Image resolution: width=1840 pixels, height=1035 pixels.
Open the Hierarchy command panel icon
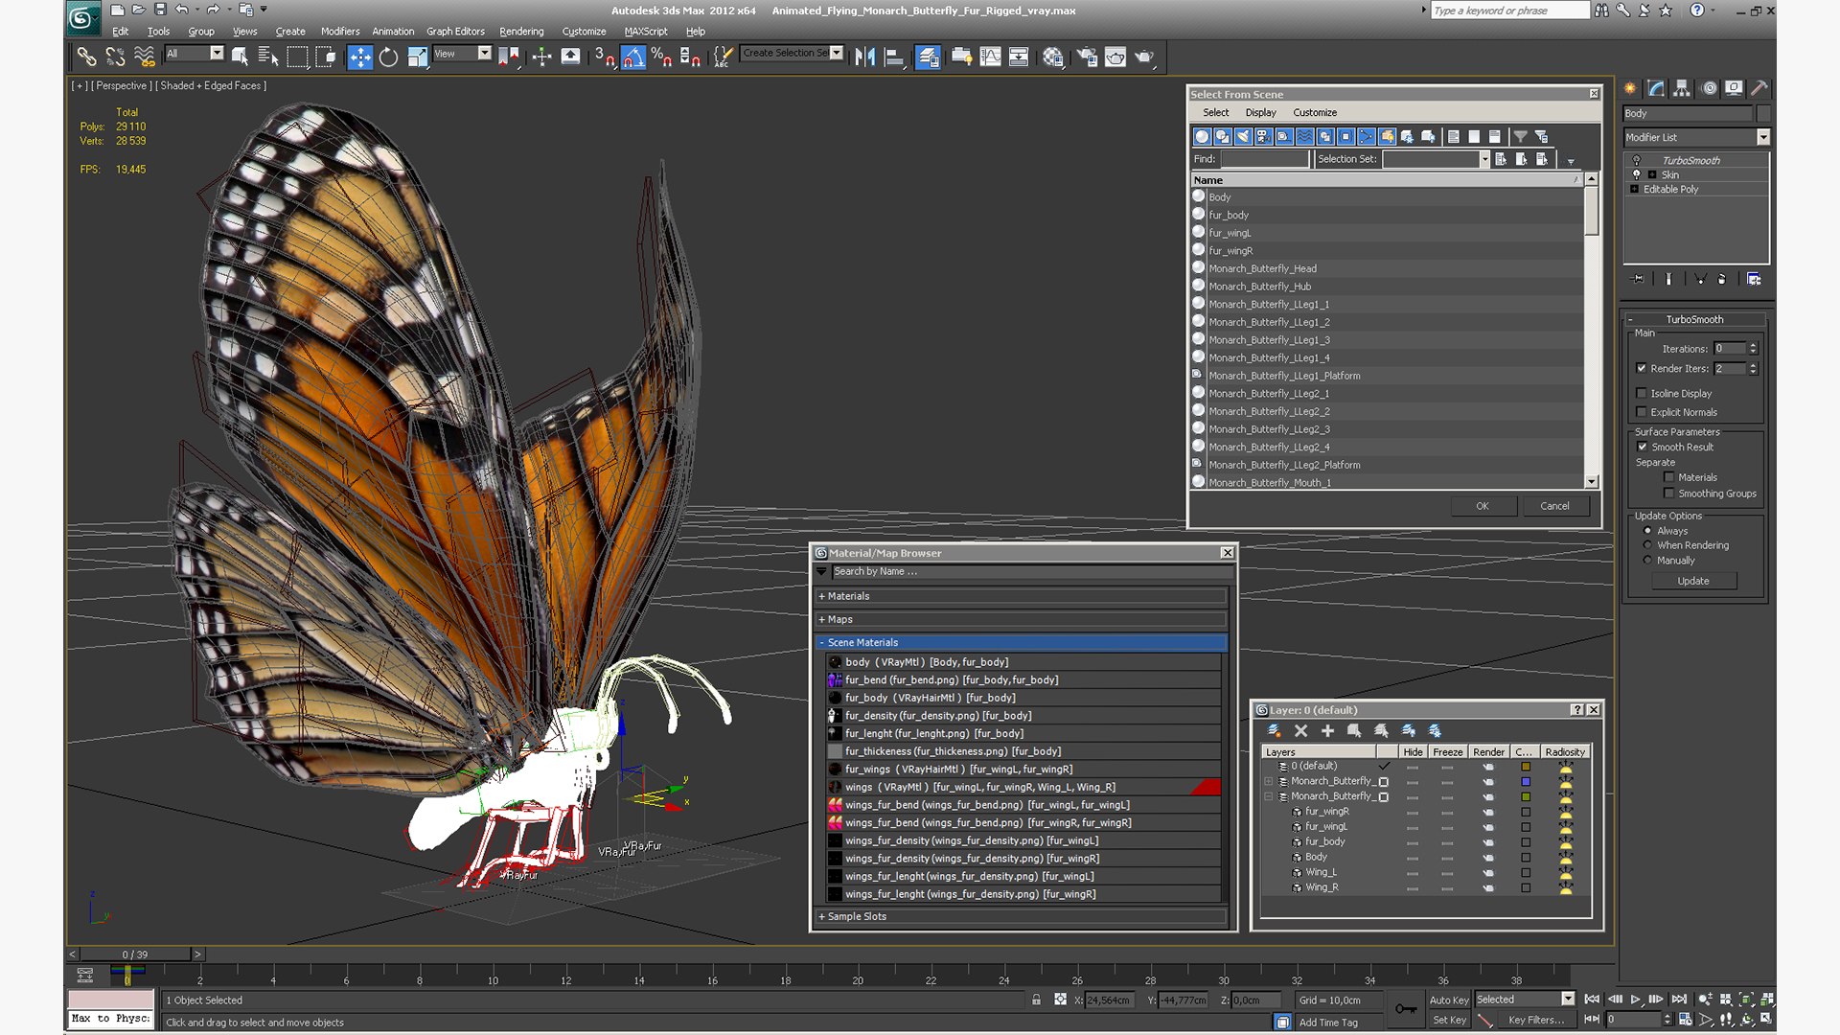(1682, 88)
